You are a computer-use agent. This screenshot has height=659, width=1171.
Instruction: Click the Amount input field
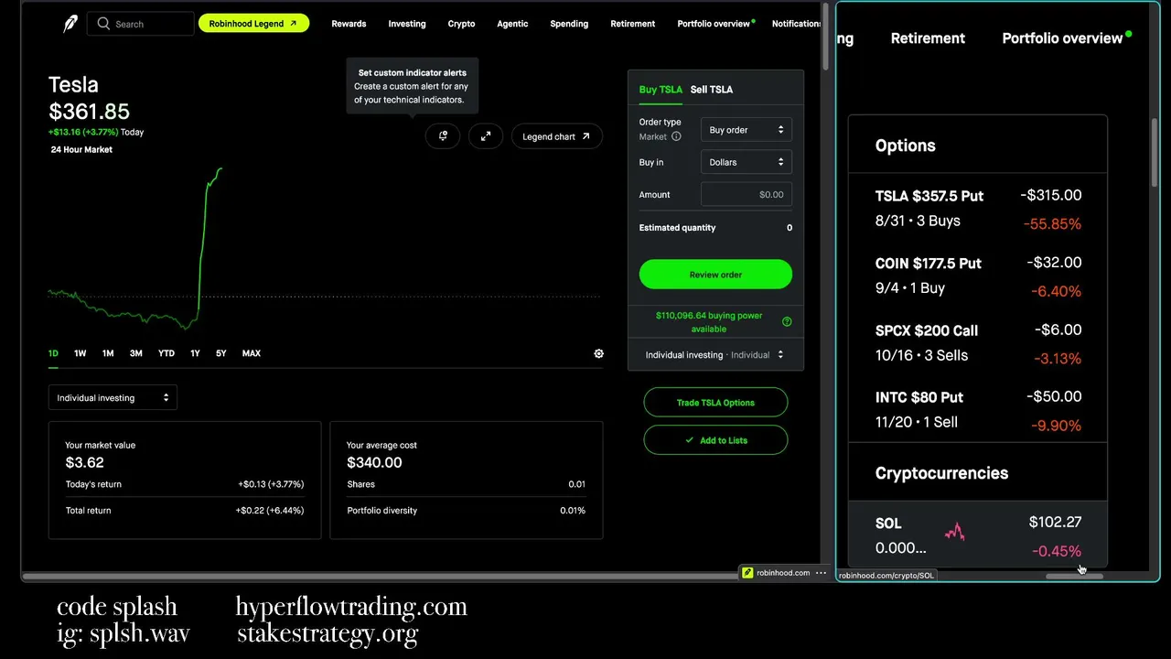coord(746,194)
